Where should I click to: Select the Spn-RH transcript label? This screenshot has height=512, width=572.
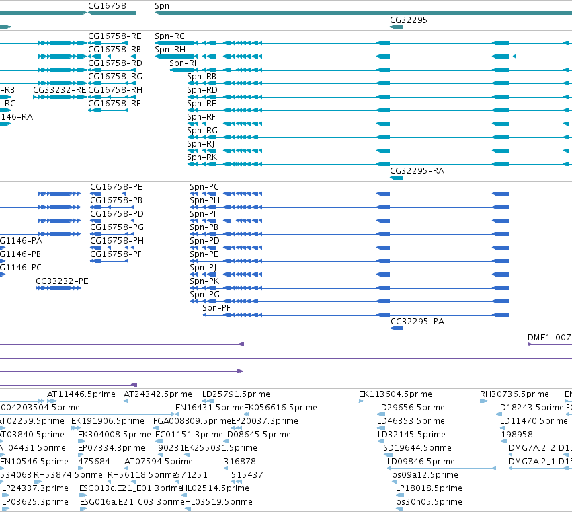coord(170,50)
